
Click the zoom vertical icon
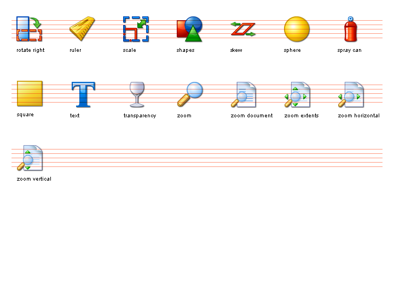click(30, 158)
